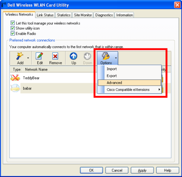182x177 pixels.
Task: Toggle Enable Radio checkbox
Action: pyautogui.click(x=13, y=34)
